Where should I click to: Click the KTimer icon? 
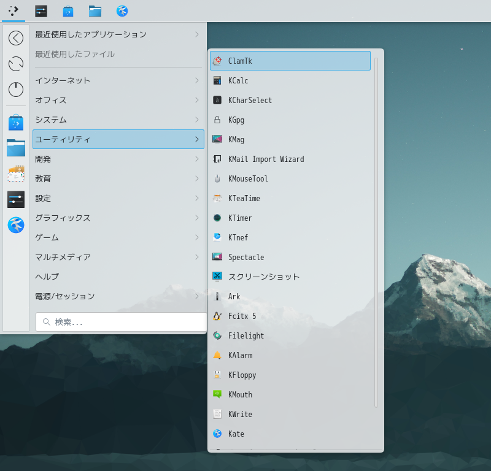217,218
